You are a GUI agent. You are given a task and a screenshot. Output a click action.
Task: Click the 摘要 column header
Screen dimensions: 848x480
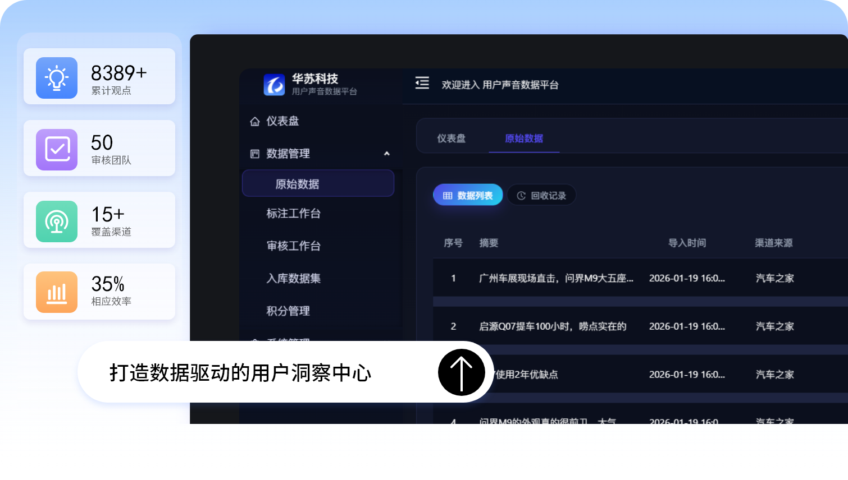(489, 243)
